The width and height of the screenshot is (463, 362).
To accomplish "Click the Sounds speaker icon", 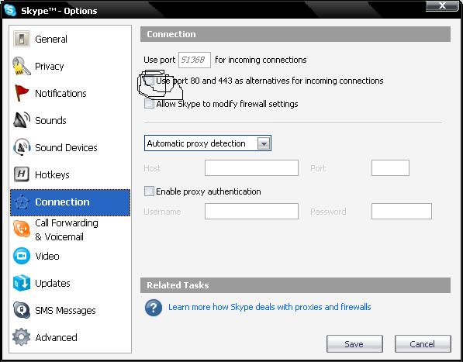I will pyautogui.click(x=21, y=120).
